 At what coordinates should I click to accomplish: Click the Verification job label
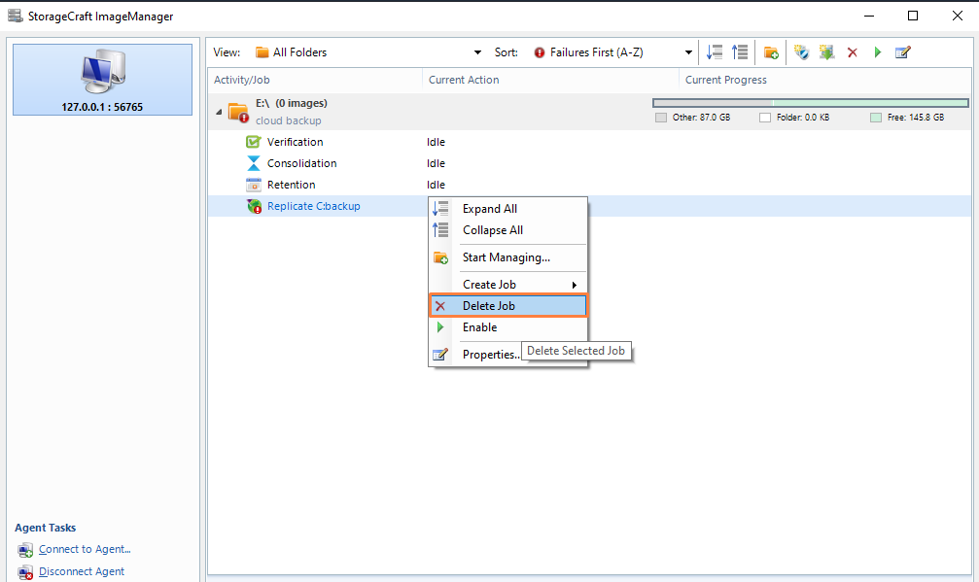point(296,142)
